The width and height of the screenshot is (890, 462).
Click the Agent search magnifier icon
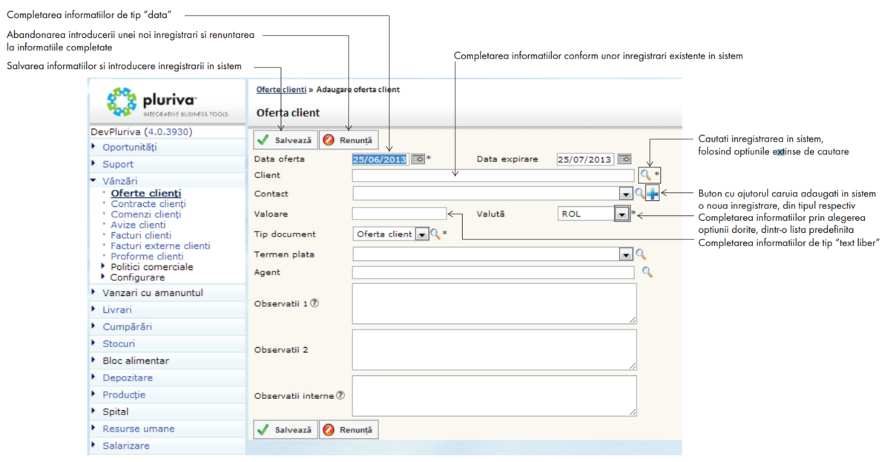click(647, 273)
